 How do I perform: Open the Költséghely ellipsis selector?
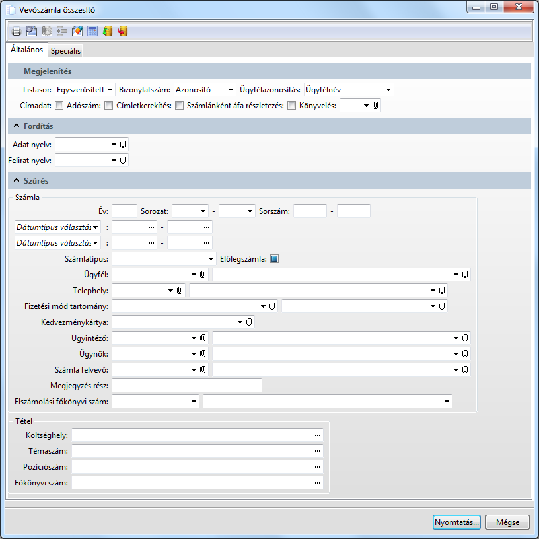tap(318, 435)
